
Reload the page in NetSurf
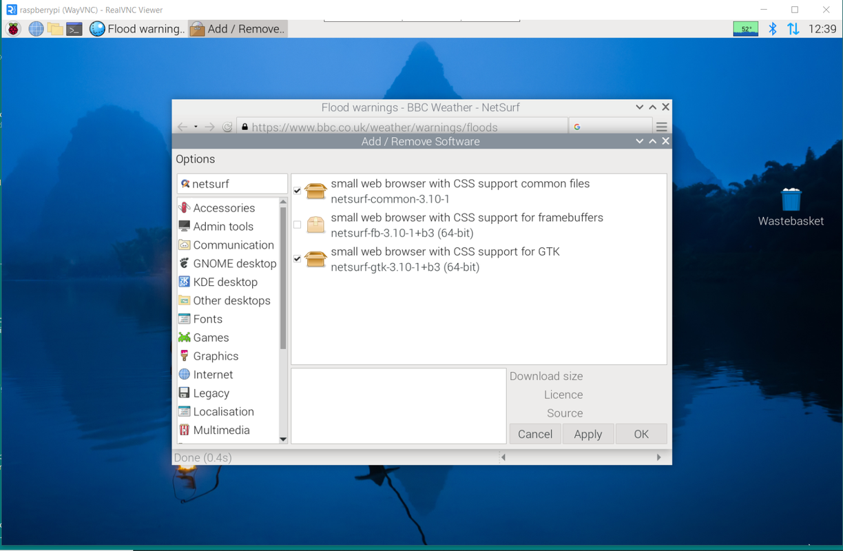pyautogui.click(x=227, y=127)
